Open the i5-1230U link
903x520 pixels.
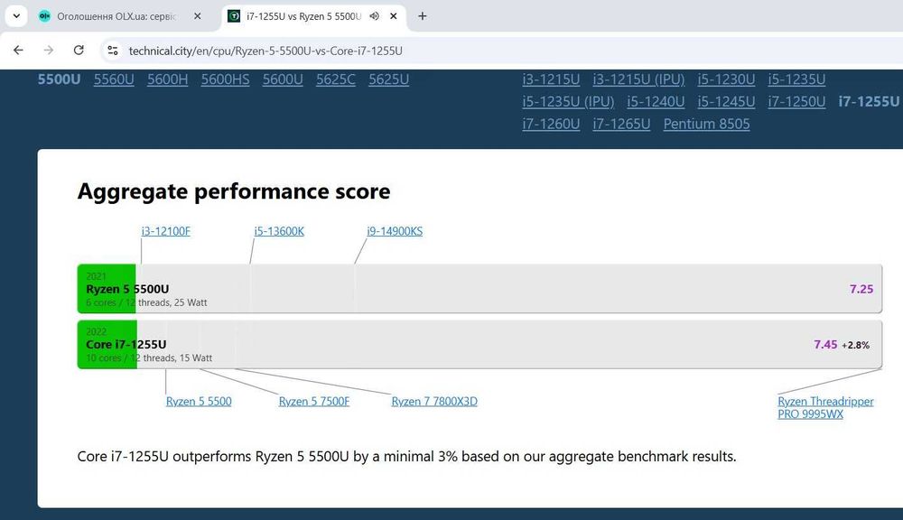pos(726,79)
